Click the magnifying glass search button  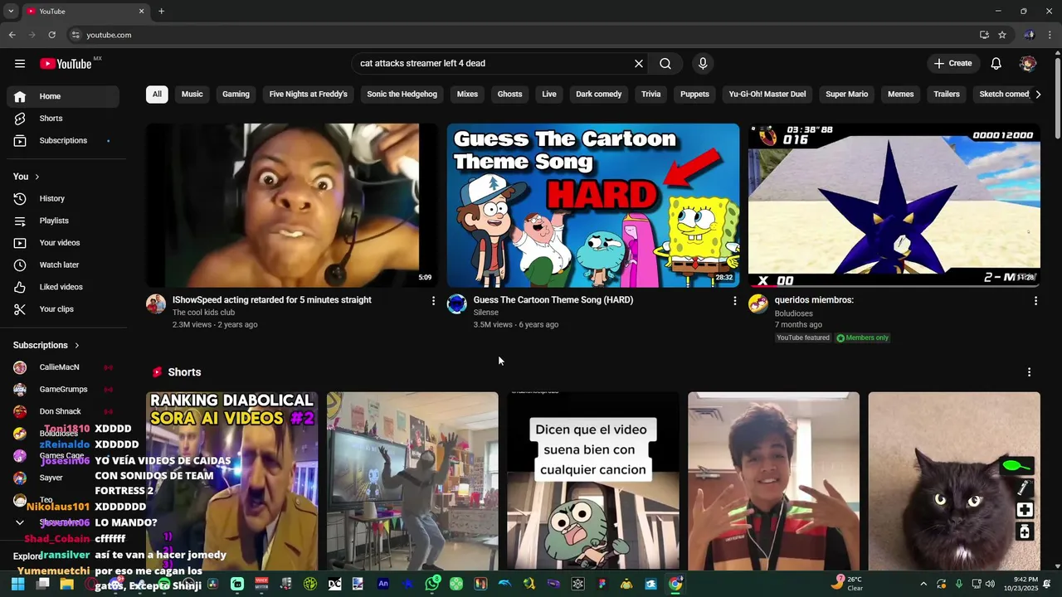click(x=665, y=64)
